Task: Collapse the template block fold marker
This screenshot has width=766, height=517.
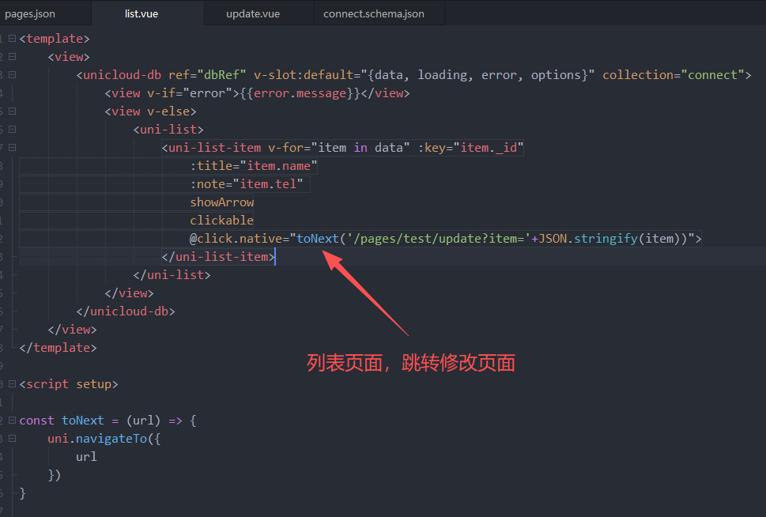Action: click(x=12, y=39)
